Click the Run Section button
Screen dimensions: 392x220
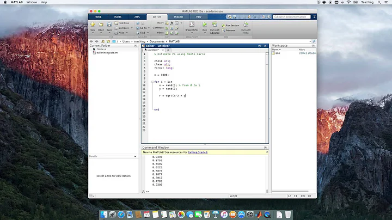(230, 25)
